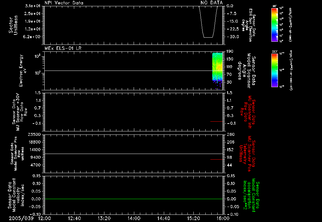
Task: Click the '1.2e+01' sector tick value
Action: pyautogui.click(x=33, y=29)
